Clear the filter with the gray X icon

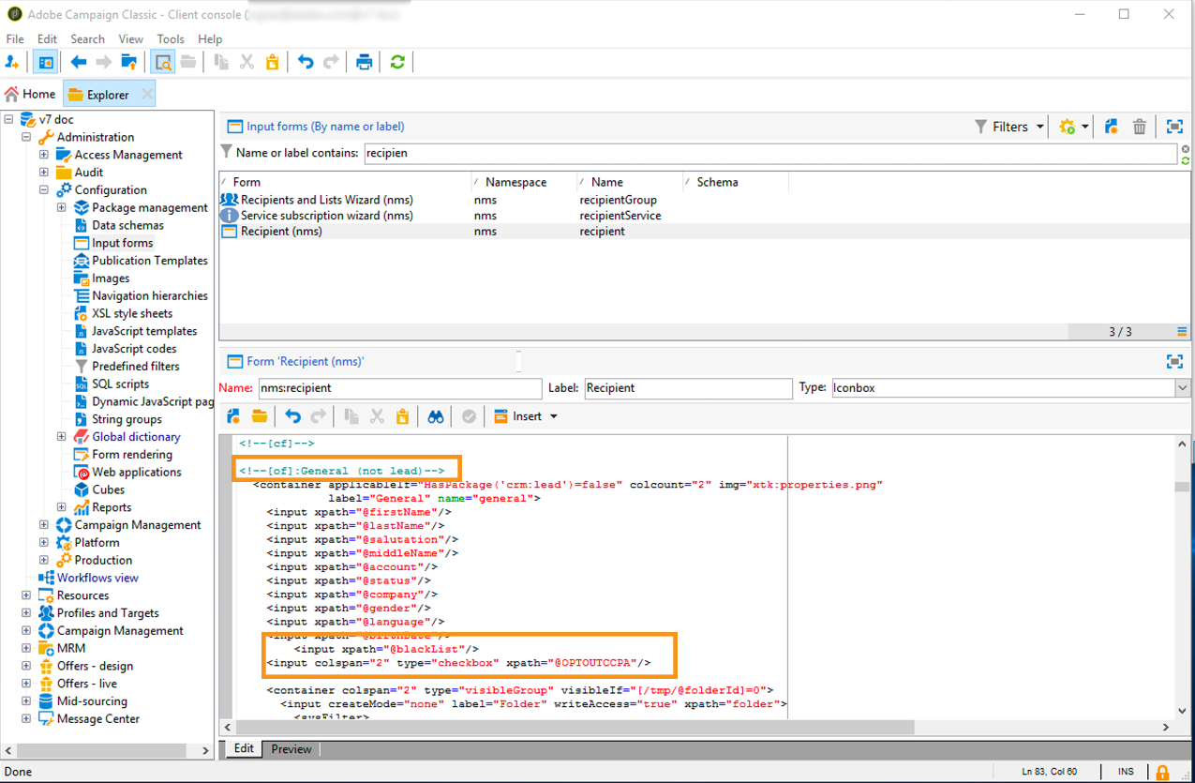click(1186, 149)
